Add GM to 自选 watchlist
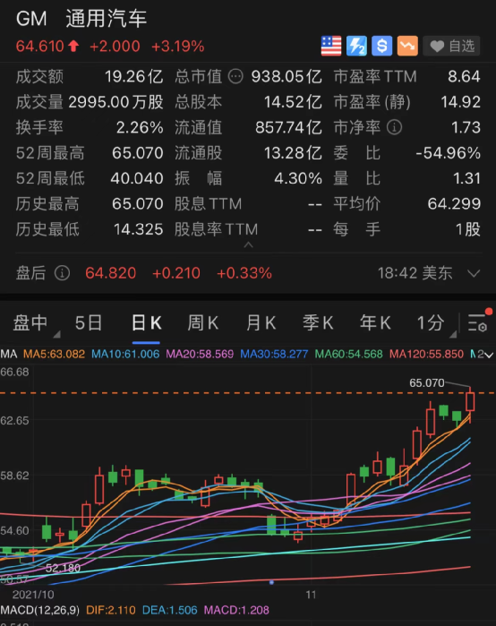The image size is (496, 626). [x=451, y=46]
